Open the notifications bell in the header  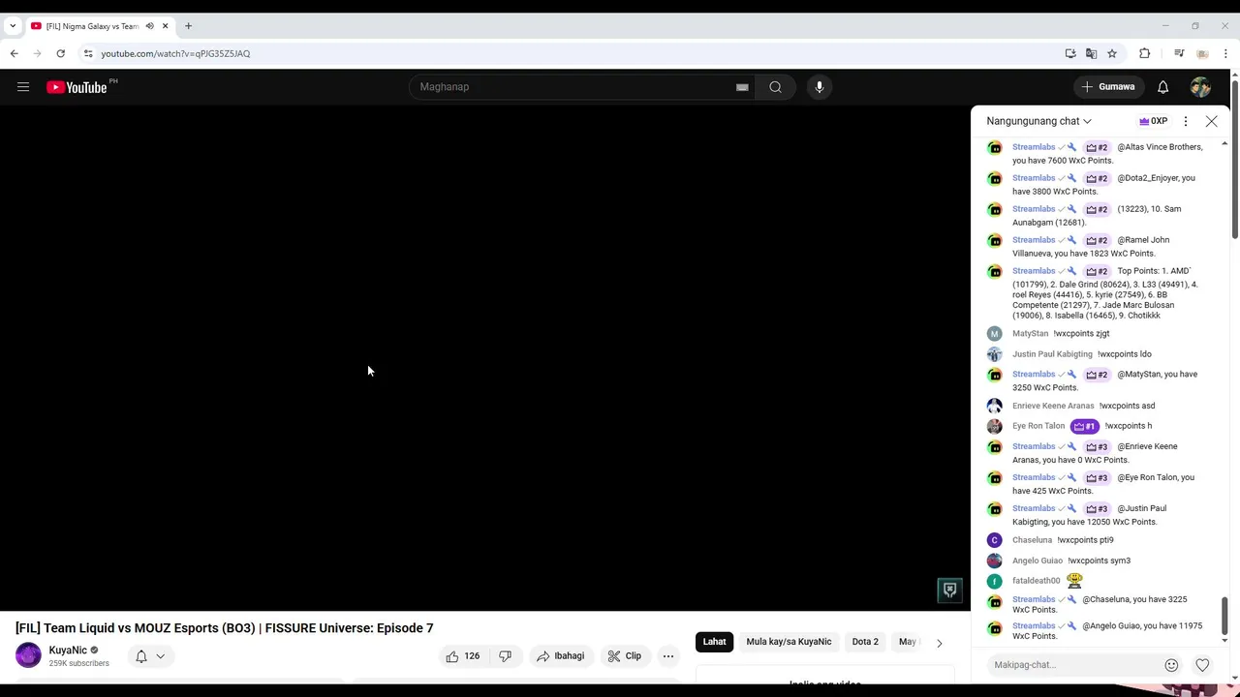point(1163,87)
